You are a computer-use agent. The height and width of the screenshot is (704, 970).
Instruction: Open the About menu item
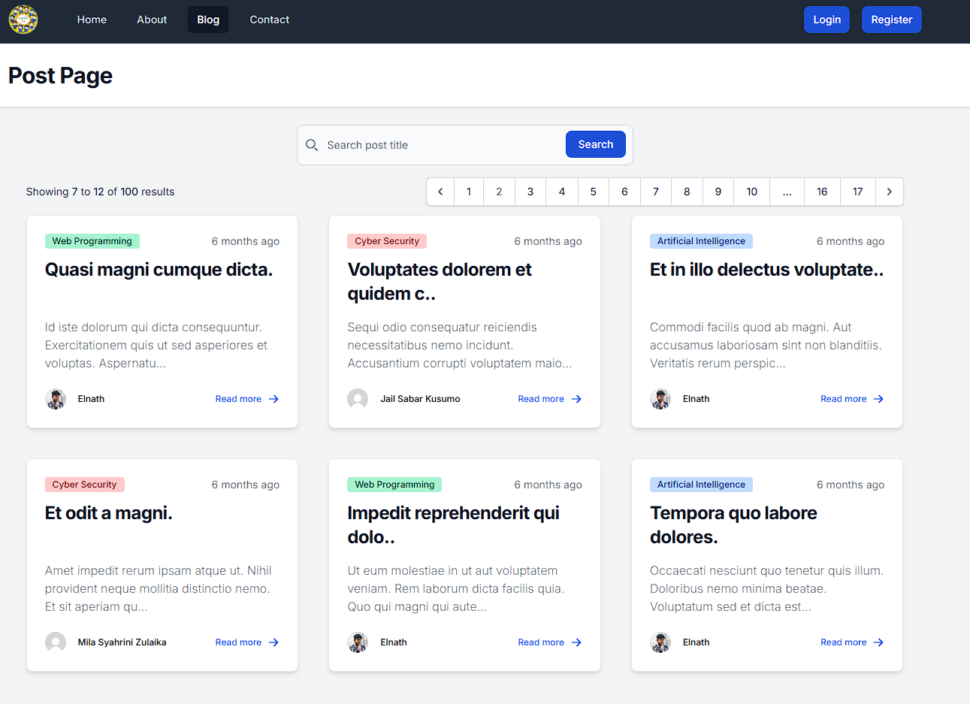152,20
